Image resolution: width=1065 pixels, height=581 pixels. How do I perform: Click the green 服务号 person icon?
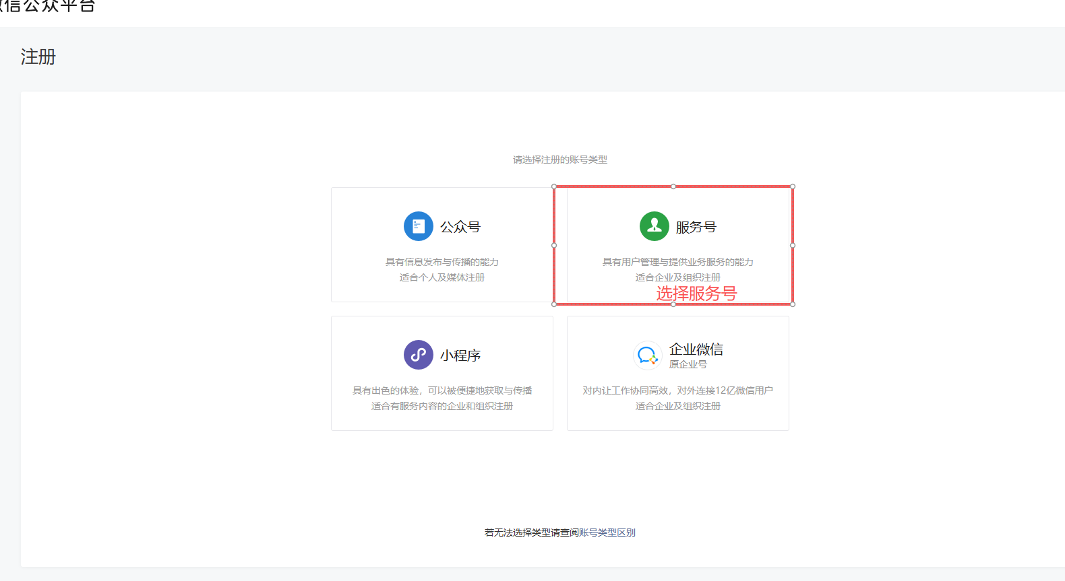pos(654,226)
